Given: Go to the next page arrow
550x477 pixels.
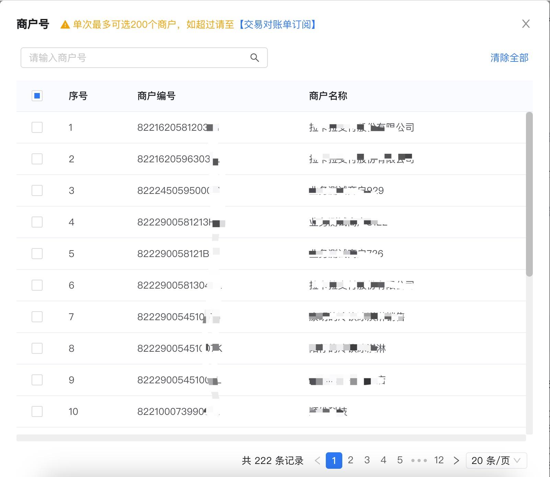Looking at the screenshot, I should (x=456, y=460).
